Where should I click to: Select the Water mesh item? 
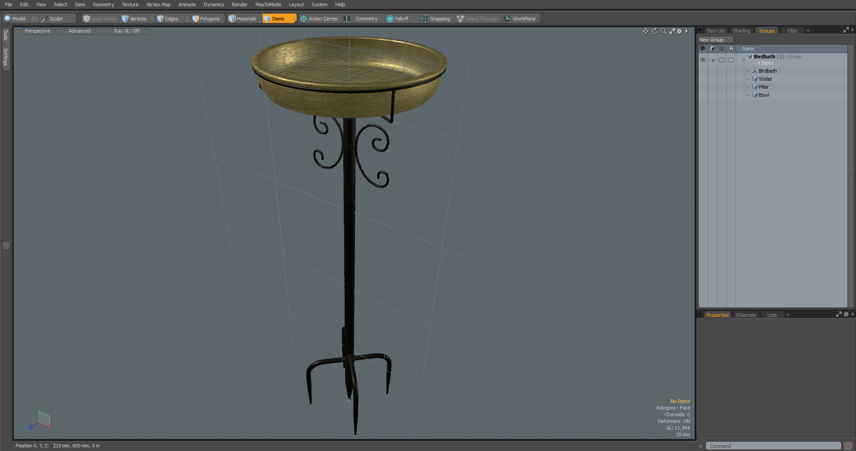click(765, 79)
